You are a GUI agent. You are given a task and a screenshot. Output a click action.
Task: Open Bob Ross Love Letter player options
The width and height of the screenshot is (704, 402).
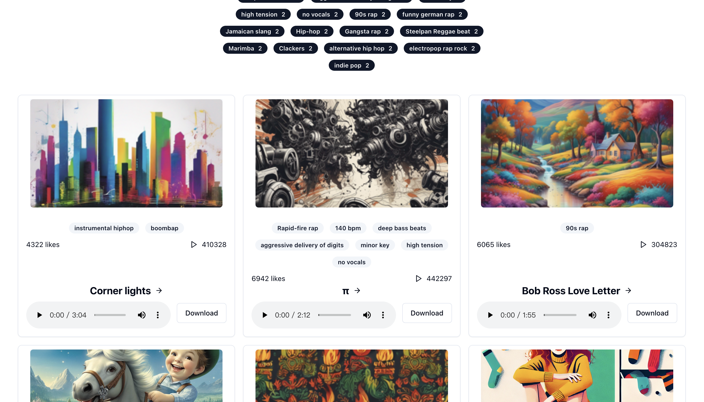608,315
